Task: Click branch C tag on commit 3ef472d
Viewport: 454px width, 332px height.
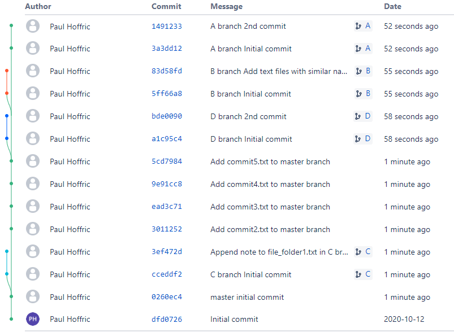Action: tap(363, 252)
